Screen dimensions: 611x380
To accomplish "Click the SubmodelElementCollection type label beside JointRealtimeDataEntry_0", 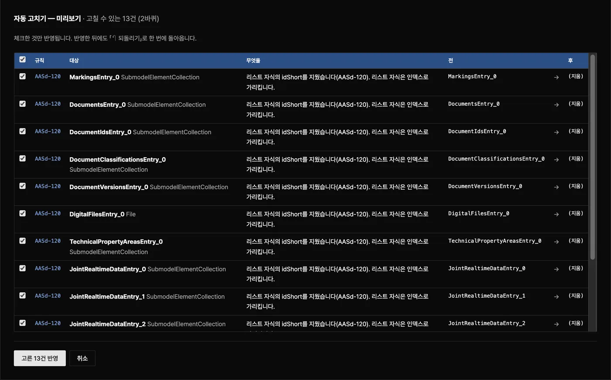I will (x=187, y=269).
